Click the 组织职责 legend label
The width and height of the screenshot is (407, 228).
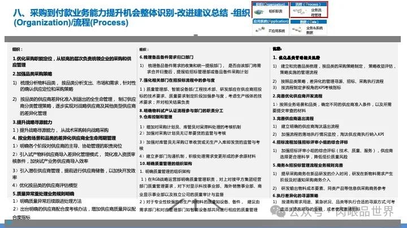point(275,12)
